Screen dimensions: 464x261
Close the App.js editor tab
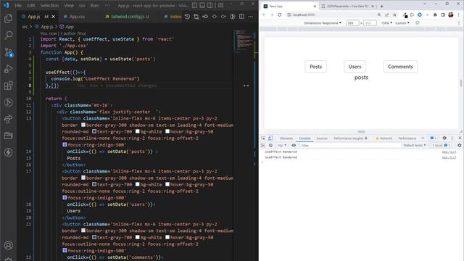(53, 17)
